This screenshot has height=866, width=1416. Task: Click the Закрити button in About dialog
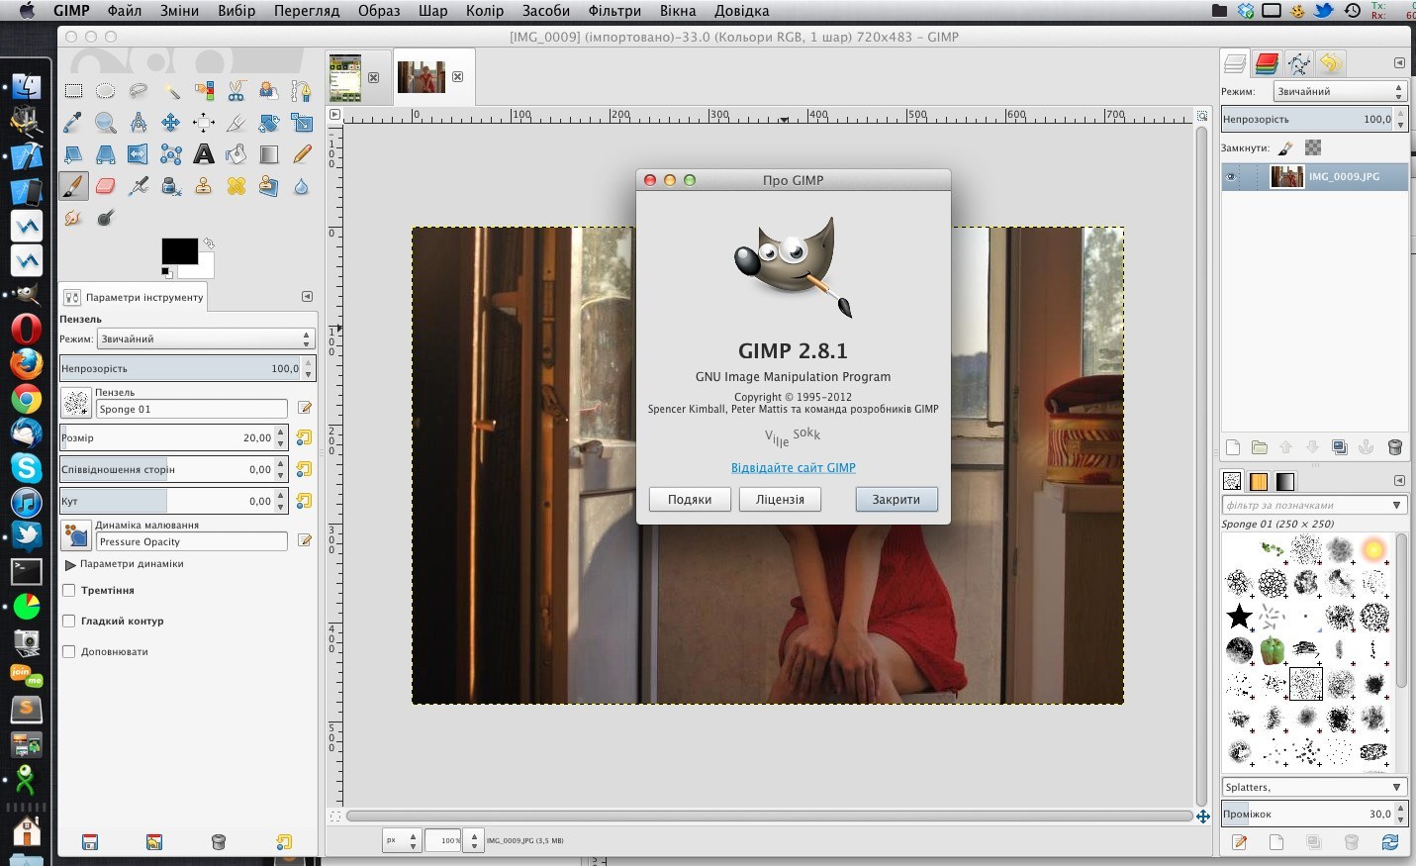(896, 500)
